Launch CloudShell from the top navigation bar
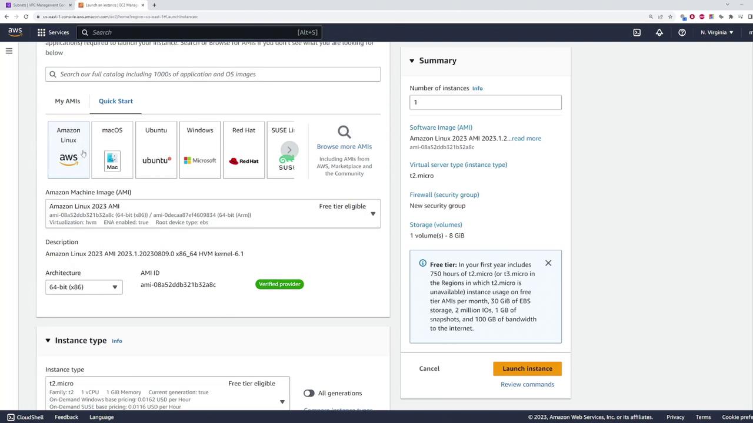Image resolution: width=753 pixels, height=423 pixels. (637, 32)
